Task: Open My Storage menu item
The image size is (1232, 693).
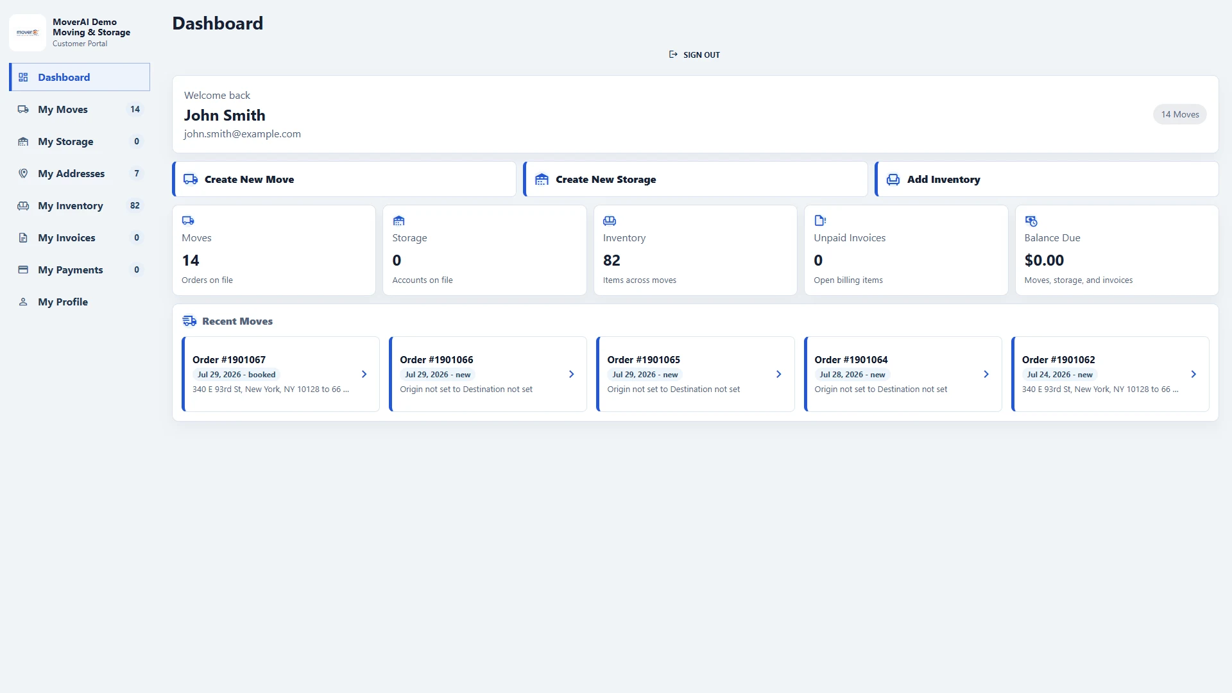Action: coord(80,141)
